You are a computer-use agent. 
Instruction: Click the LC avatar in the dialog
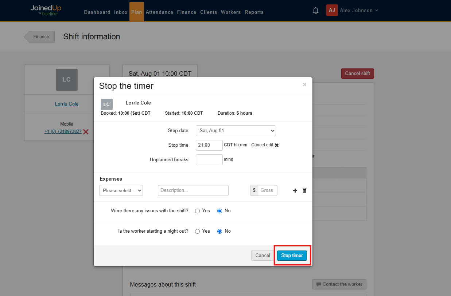pos(106,104)
